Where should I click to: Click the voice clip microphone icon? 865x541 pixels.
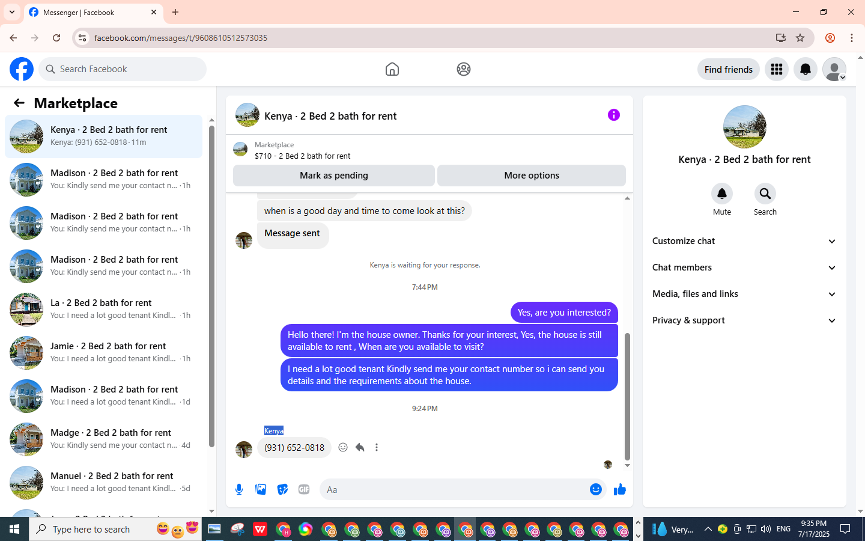pos(239,489)
